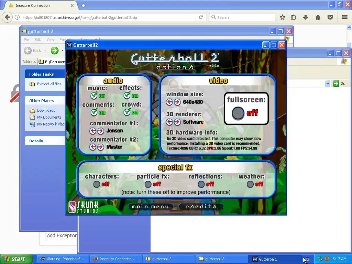Click Firefox back arrow button
The height and width of the screenshot is (264, 352).
click(8, 17)
